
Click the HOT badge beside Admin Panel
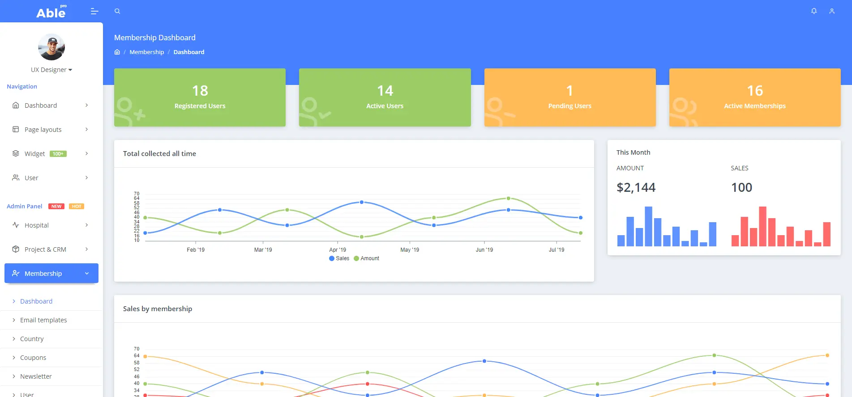coord(77,206)
